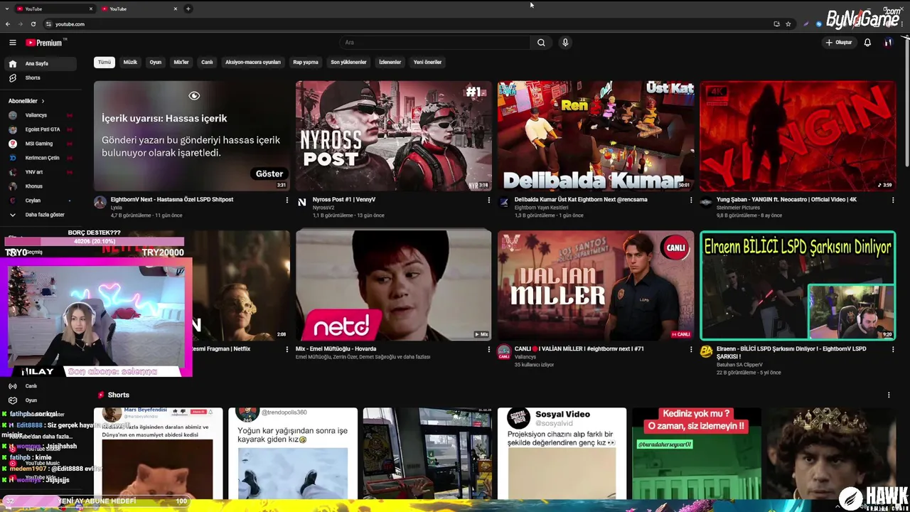Open MSI Gaming channel
This screenshot has width=910, height=512.
pyautogui.click(x=40, y=144)
